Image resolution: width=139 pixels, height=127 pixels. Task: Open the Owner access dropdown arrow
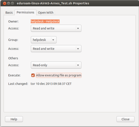coord(78,28)
